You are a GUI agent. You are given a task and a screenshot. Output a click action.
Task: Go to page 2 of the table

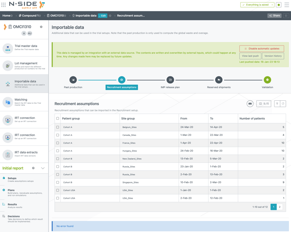click(280, 207)
